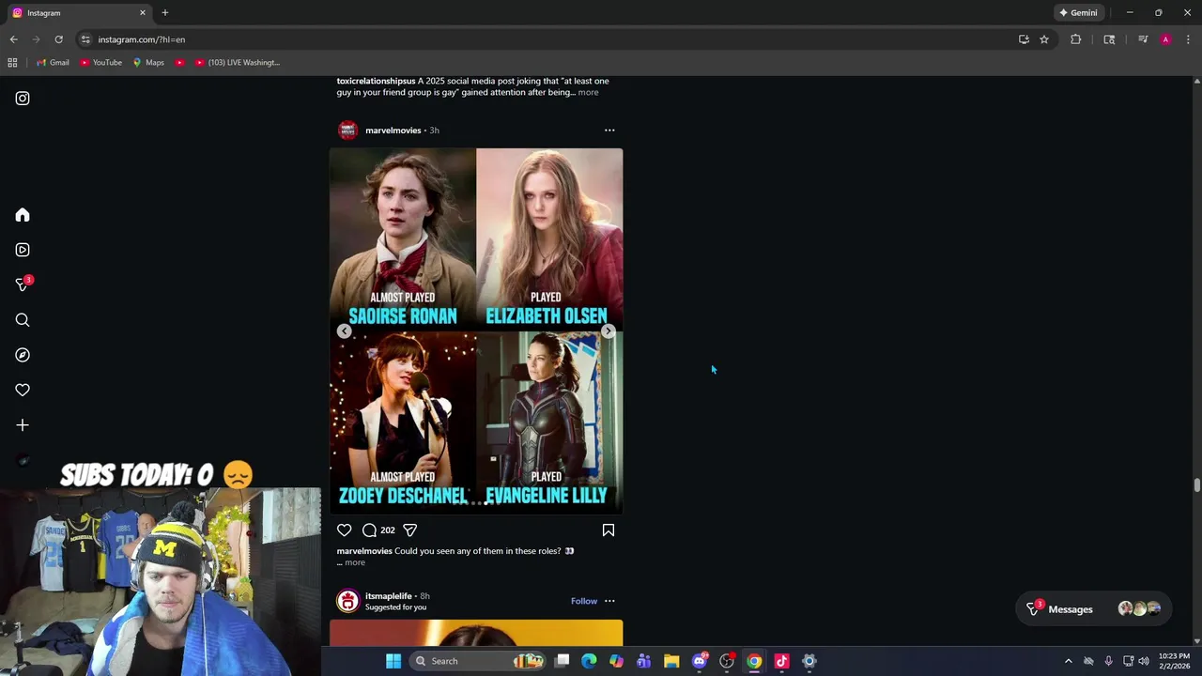Close the Instagram tab
This screenshot has height=676, width=1202.
click(143, 13)
